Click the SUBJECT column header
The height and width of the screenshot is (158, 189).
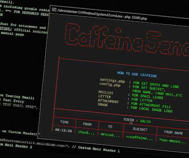coord(140,129)
